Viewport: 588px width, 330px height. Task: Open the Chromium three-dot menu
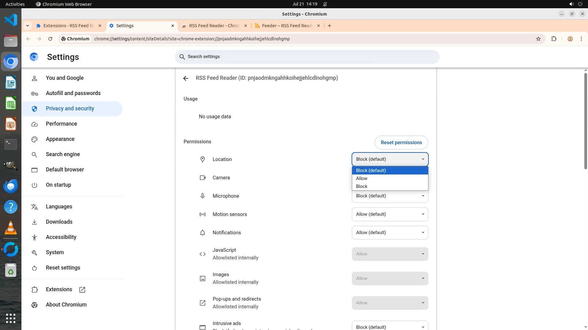click(x=581, y=39)
